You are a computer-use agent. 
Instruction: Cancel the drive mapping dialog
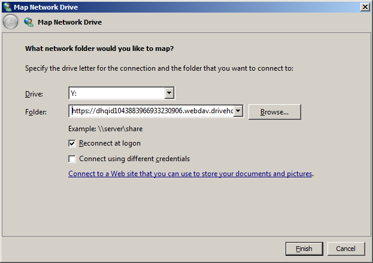pyautogui.click(x=345, y=248)
